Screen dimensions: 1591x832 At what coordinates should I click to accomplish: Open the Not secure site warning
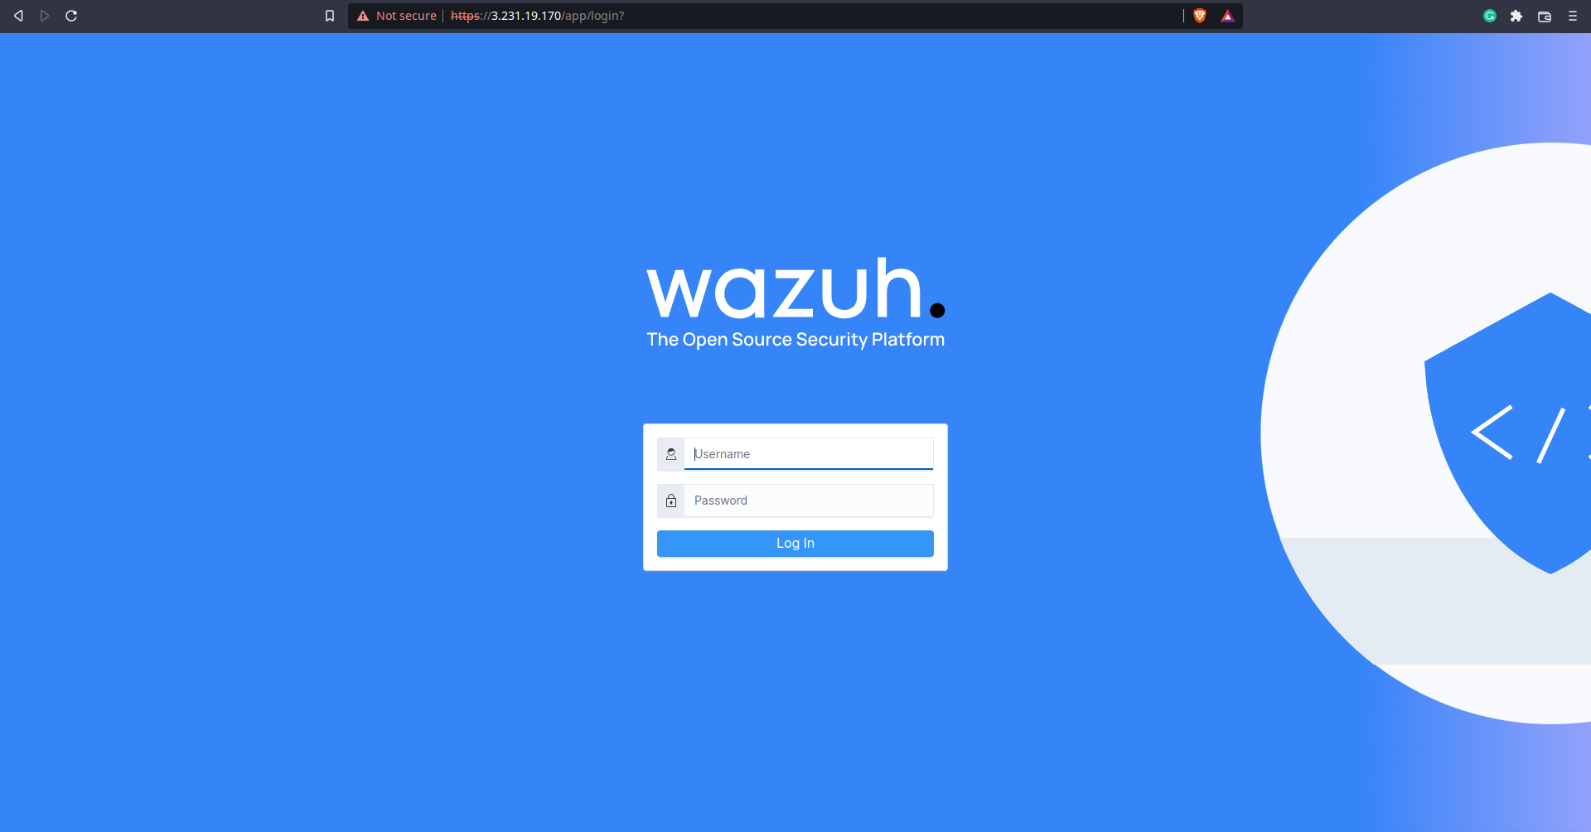pyautogui.click(x=397, y=15)
